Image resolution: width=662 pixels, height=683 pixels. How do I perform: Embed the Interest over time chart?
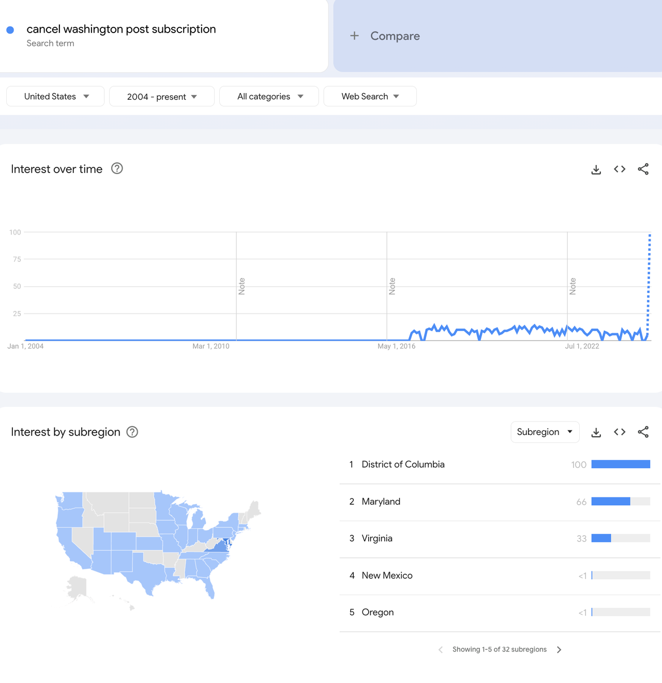click(620, 169)
